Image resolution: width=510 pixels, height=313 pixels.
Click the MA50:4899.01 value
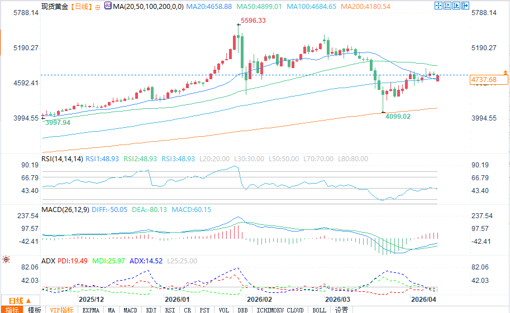(259, 6)
